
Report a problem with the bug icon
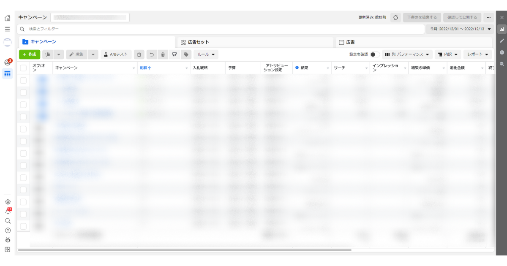[8, 240]
